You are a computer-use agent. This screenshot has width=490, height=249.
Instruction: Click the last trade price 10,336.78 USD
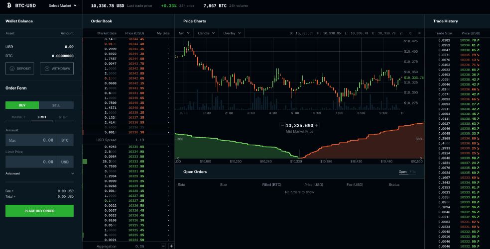tap(108, 5)
